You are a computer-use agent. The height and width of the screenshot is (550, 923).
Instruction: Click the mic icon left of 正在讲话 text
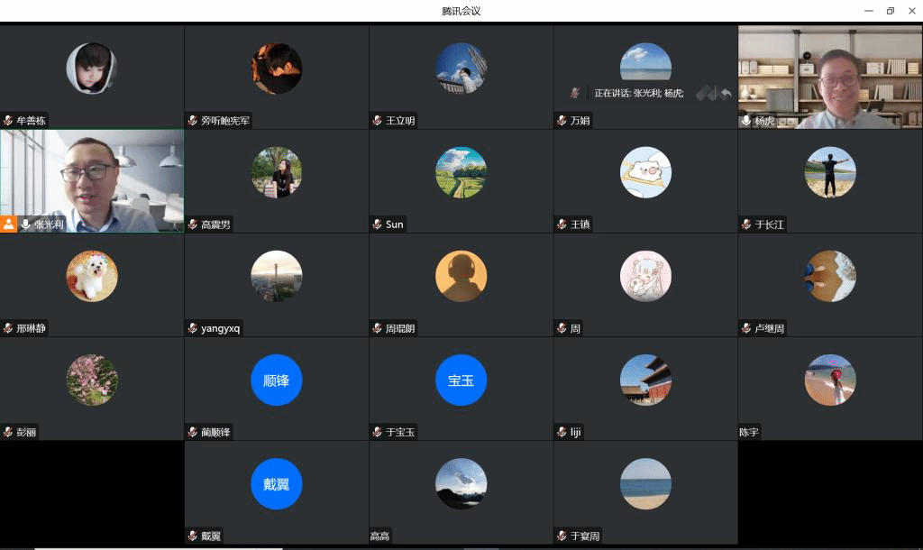(575, 93)
